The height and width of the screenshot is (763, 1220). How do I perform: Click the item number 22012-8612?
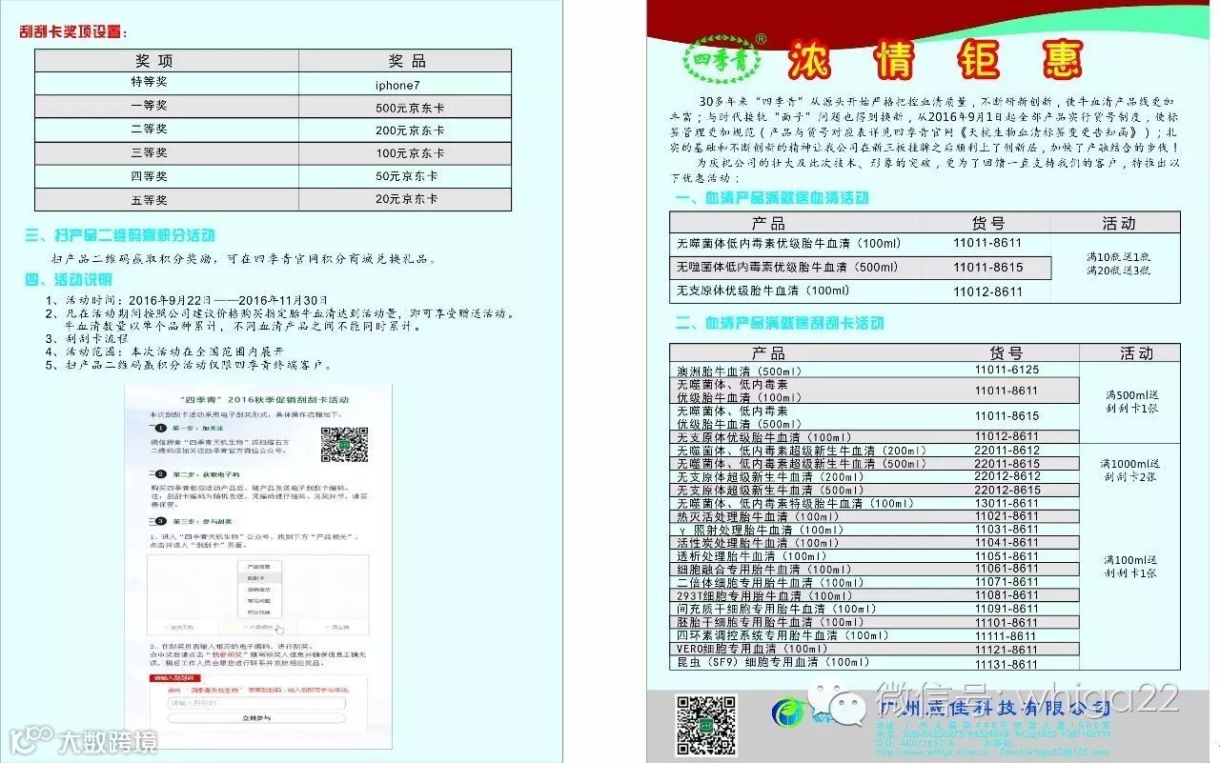pos(1006,476)
